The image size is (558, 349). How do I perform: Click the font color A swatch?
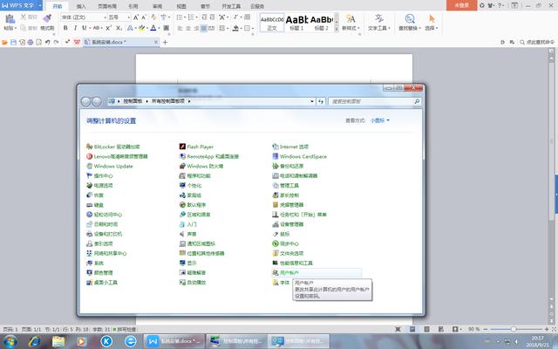(x=153, y=28)
